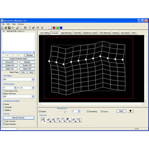The image size is (149, 149).
Task: Open the first Grid Resolution dropdown
Action: [x=10, y=88]
